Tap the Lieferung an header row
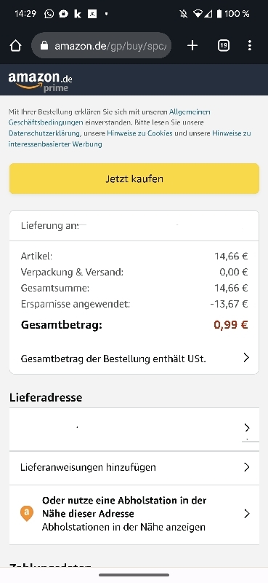 (x=134, y=225)
